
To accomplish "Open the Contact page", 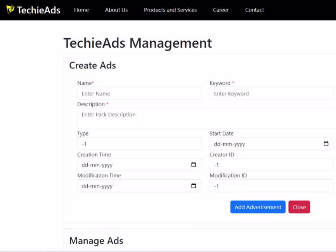I will click(254, 10).
